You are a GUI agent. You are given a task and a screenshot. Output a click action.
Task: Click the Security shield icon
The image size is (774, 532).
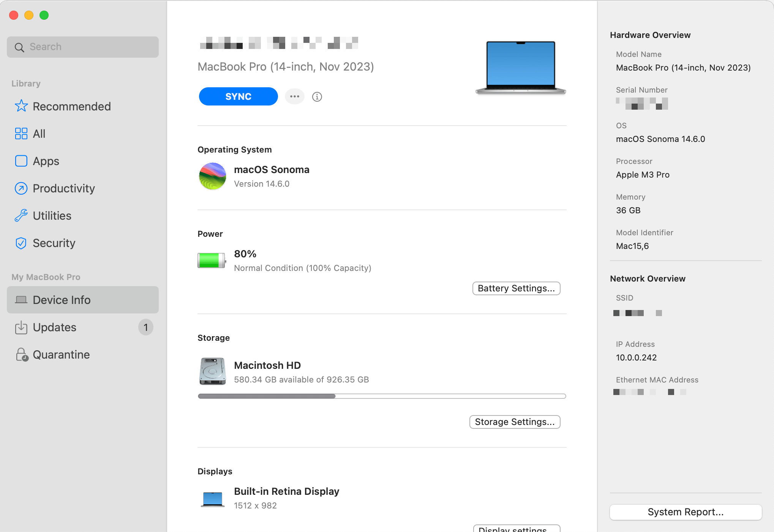tap(21, 243)
